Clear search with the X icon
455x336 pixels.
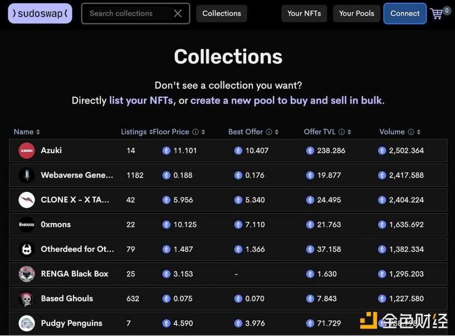178,13
